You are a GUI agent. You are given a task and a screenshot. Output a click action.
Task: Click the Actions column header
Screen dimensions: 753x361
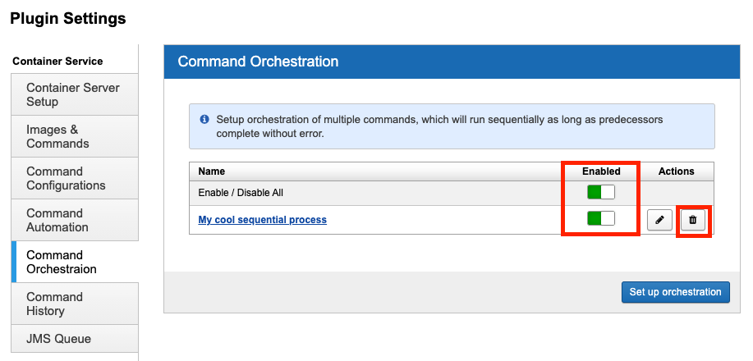click(677, 171)
